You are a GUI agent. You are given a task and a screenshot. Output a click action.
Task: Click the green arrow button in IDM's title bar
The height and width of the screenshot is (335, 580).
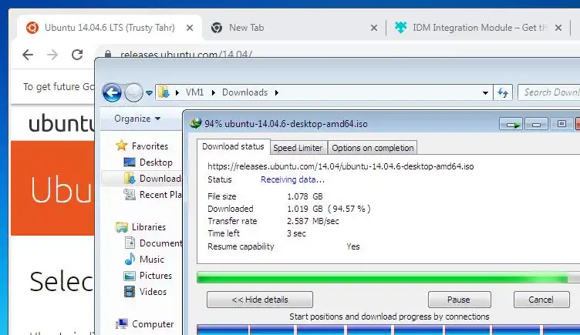511,124
